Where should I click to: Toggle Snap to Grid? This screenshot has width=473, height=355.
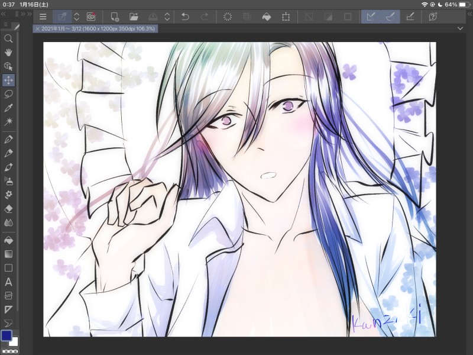pyautogui.click(x=410, y=17)
